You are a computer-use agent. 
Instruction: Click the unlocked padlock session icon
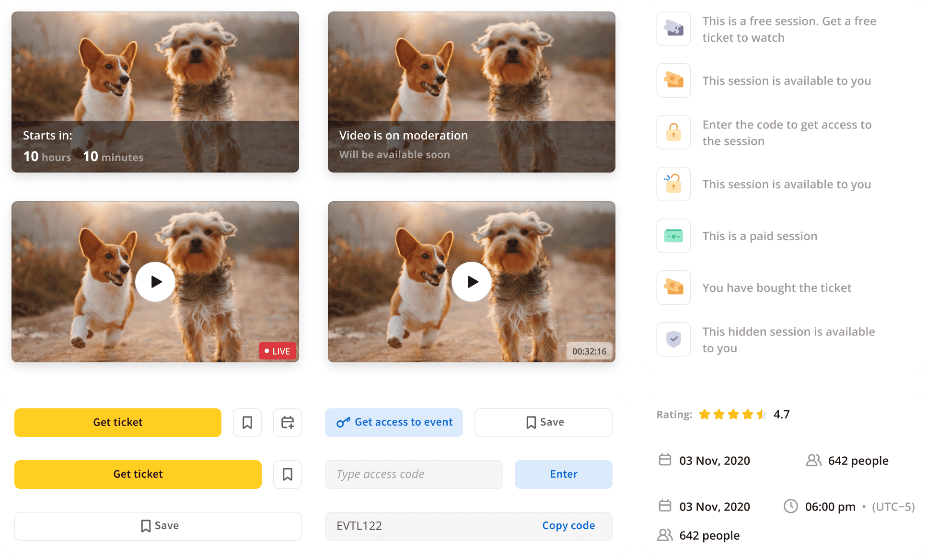pyautogui.click(x=673, y=184)
